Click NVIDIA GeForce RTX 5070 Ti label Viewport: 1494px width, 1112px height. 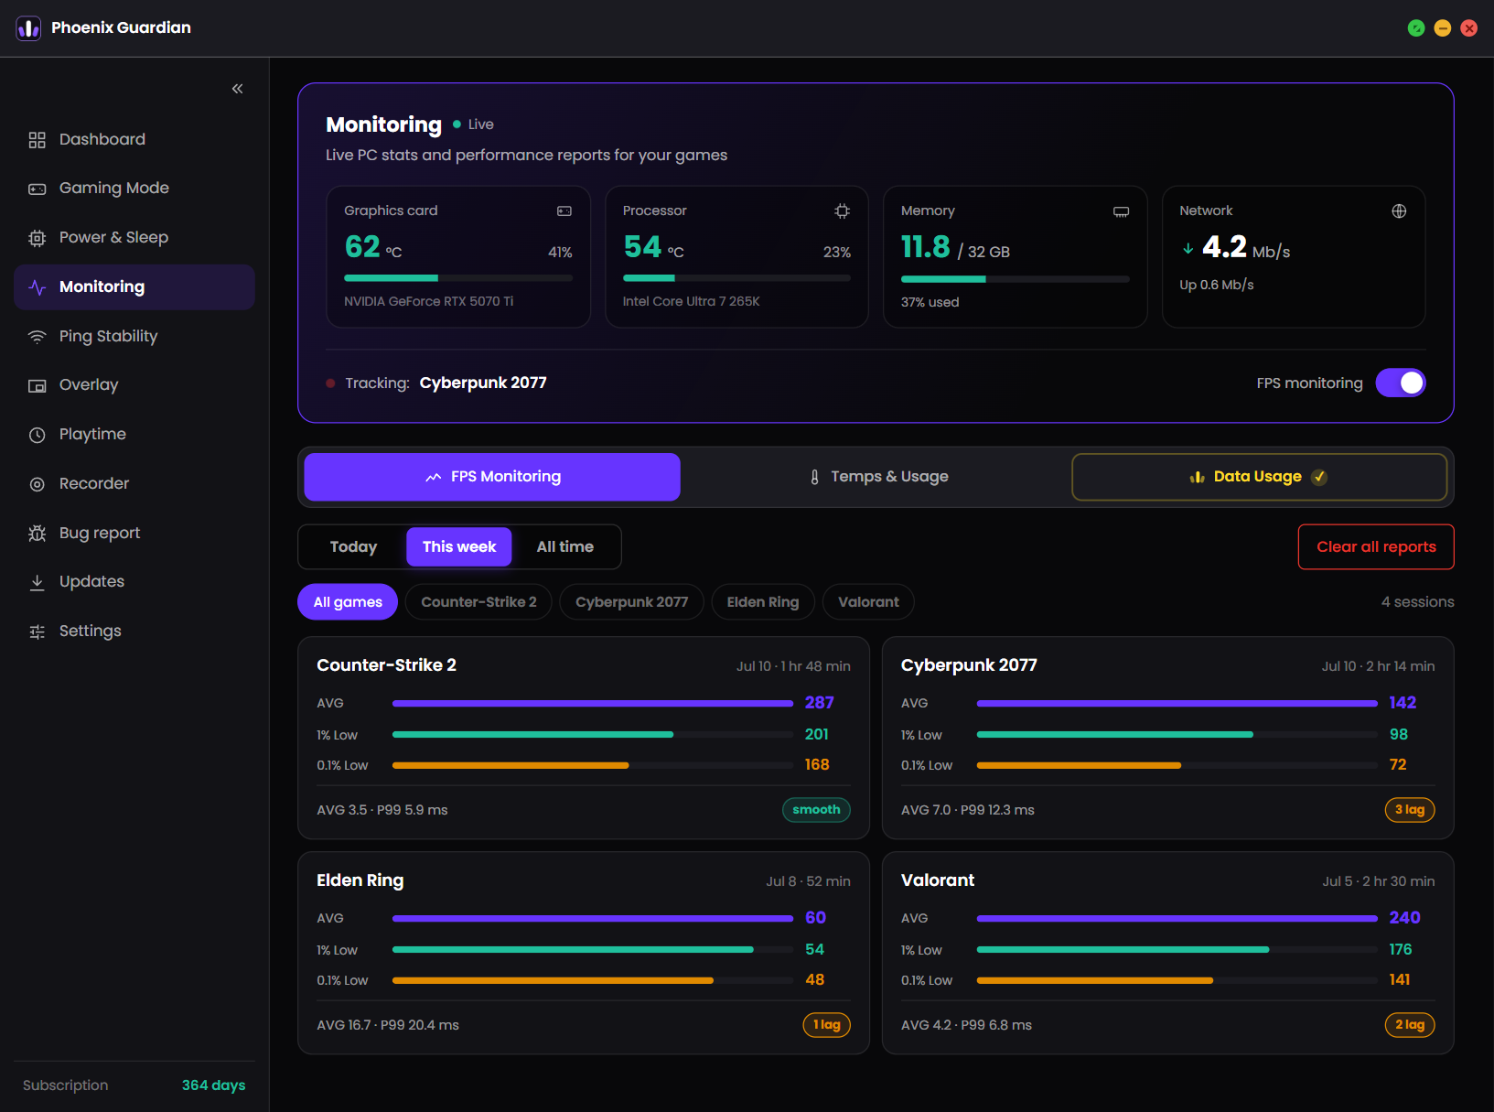(x=428, y=301)
